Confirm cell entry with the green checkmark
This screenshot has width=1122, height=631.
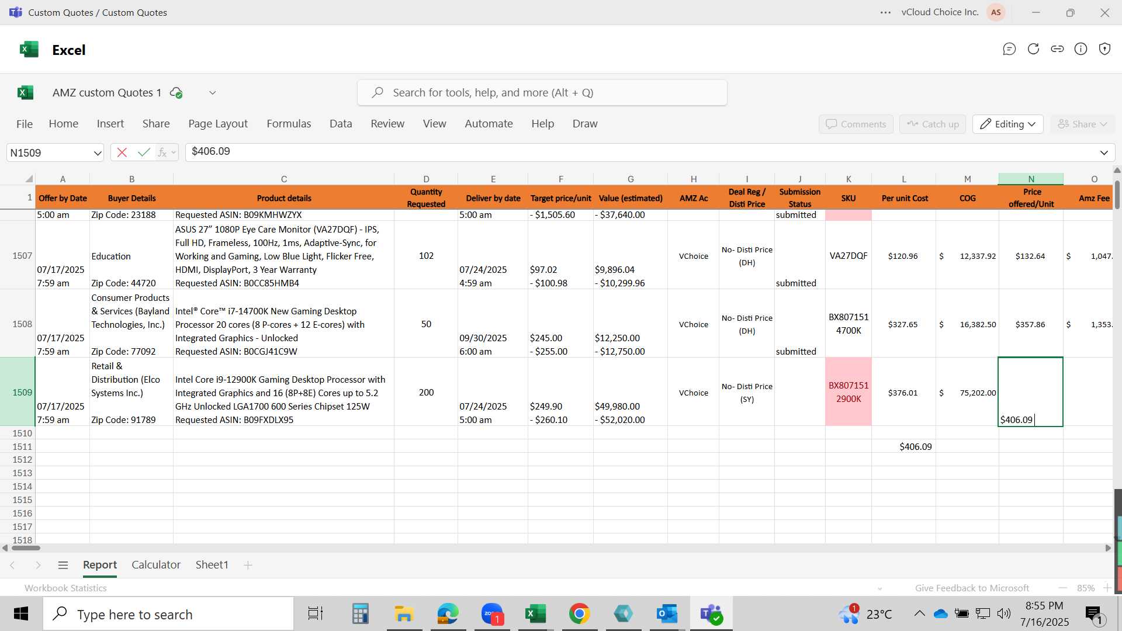(x=144, y=152)
